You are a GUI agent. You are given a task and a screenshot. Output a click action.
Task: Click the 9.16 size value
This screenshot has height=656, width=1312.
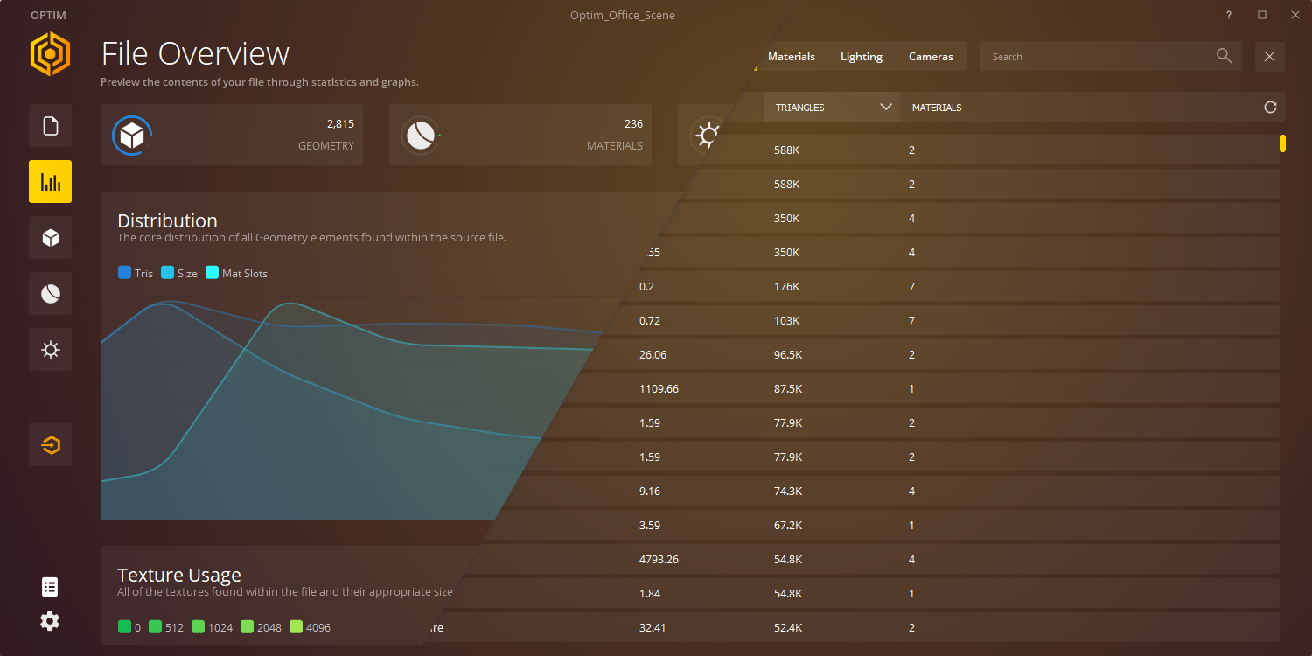click(650, 491)
